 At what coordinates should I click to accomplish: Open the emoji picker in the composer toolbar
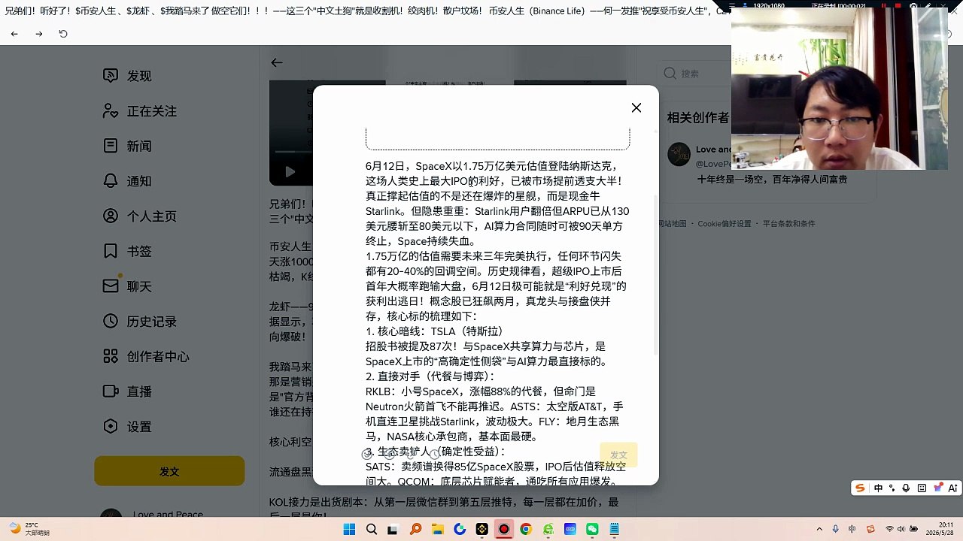pos(367,454)
